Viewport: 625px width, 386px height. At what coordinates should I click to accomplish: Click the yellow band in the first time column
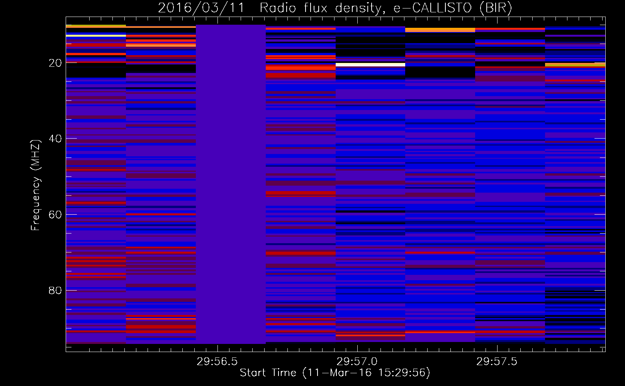click(x=96, y=36)
